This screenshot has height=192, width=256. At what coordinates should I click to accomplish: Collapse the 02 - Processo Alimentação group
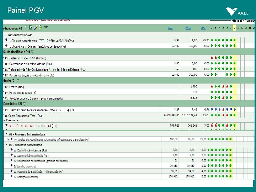(6, 144)
